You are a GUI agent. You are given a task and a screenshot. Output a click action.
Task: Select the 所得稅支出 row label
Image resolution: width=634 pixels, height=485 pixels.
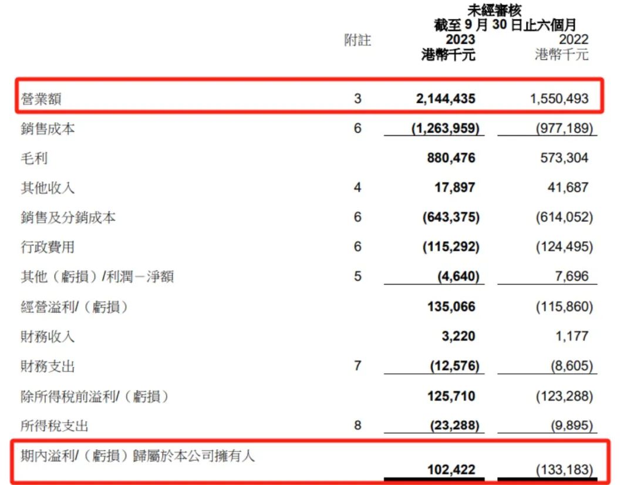pyautogui.click(x=55, y=426)
